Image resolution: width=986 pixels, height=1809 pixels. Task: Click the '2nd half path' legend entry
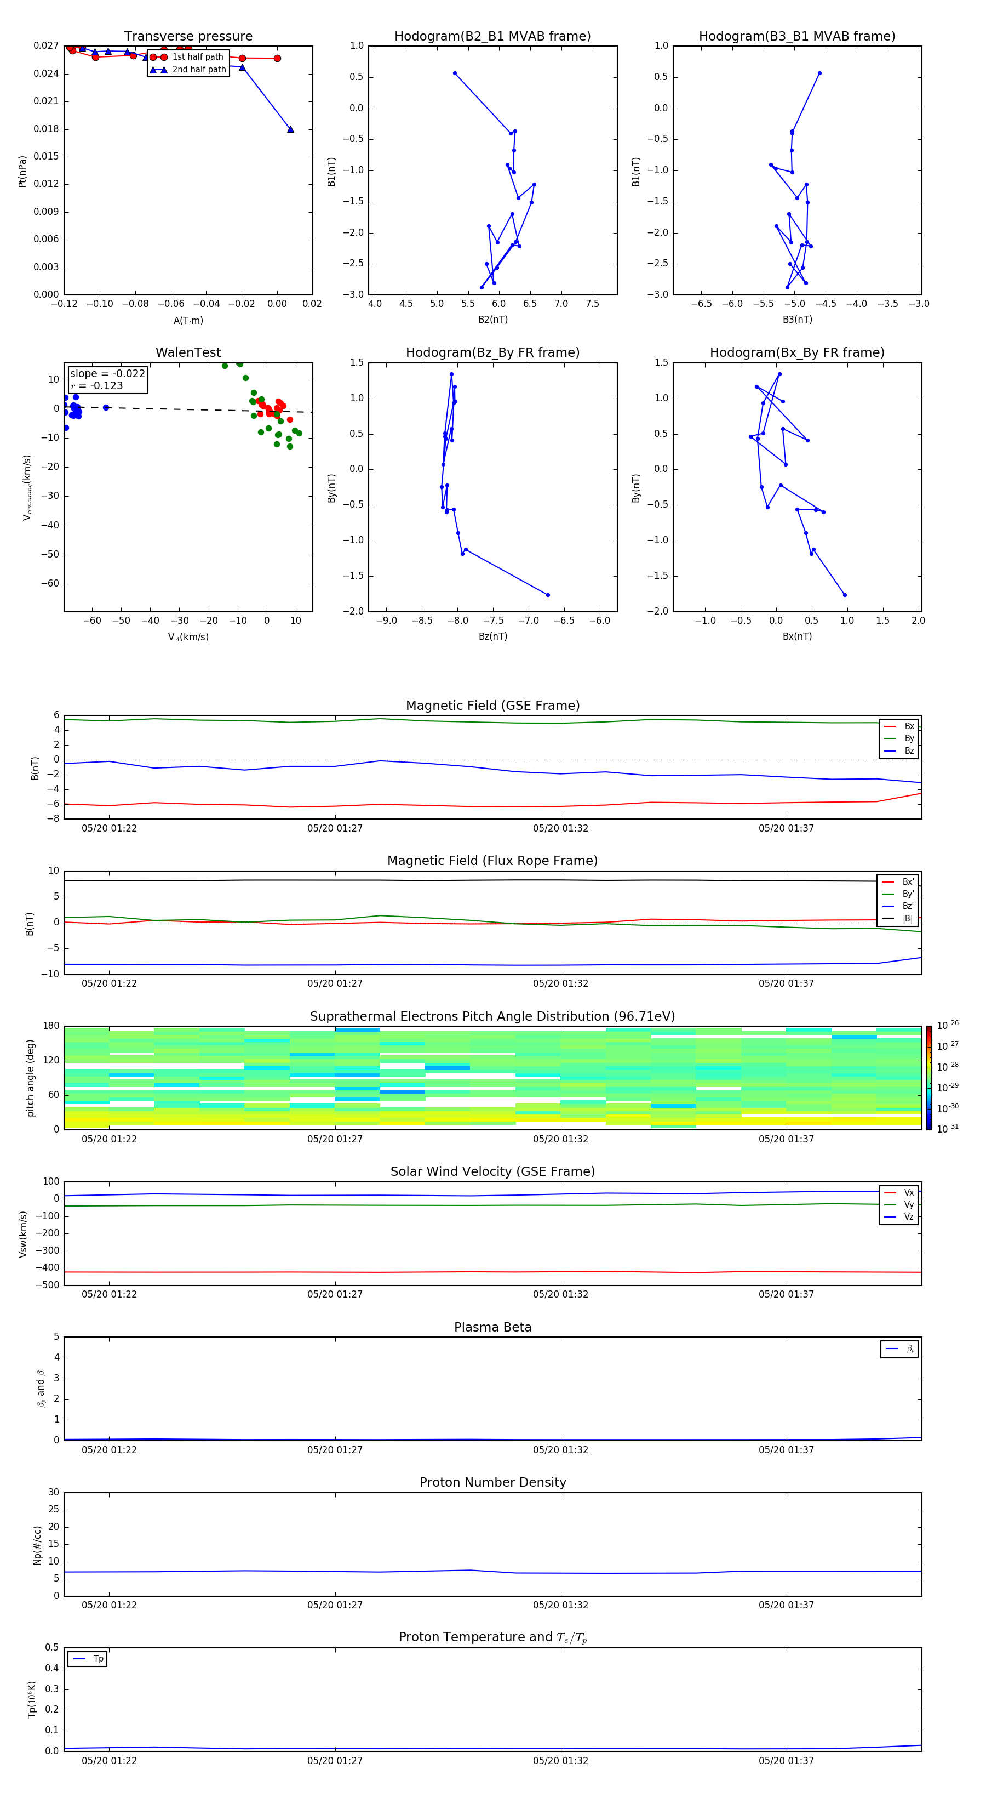click(x=188, y=70)
